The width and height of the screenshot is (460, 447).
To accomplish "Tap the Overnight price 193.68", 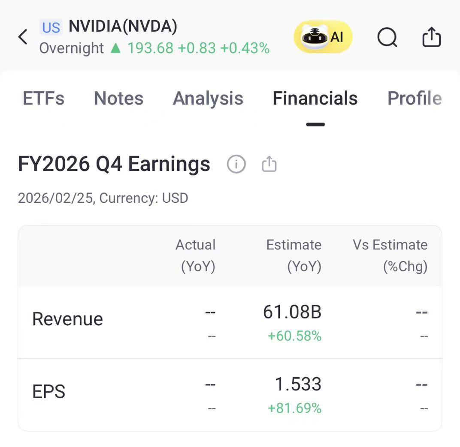I will point(150,48).
